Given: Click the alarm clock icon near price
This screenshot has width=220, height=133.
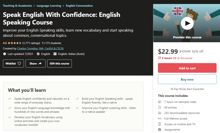Looking at the screenshot, I should click(x=159, y=58).
